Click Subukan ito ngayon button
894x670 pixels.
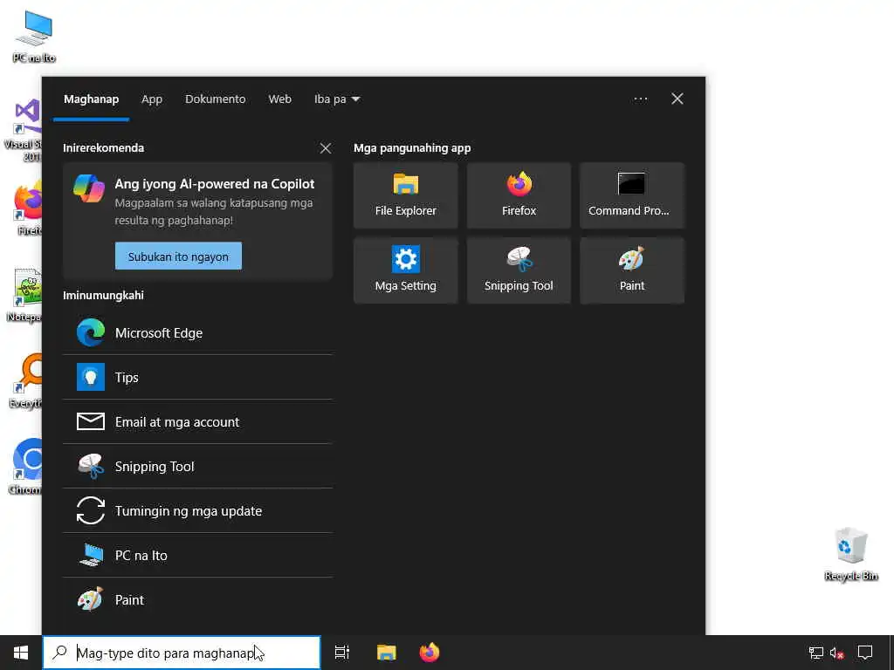(x=178, y=256)
